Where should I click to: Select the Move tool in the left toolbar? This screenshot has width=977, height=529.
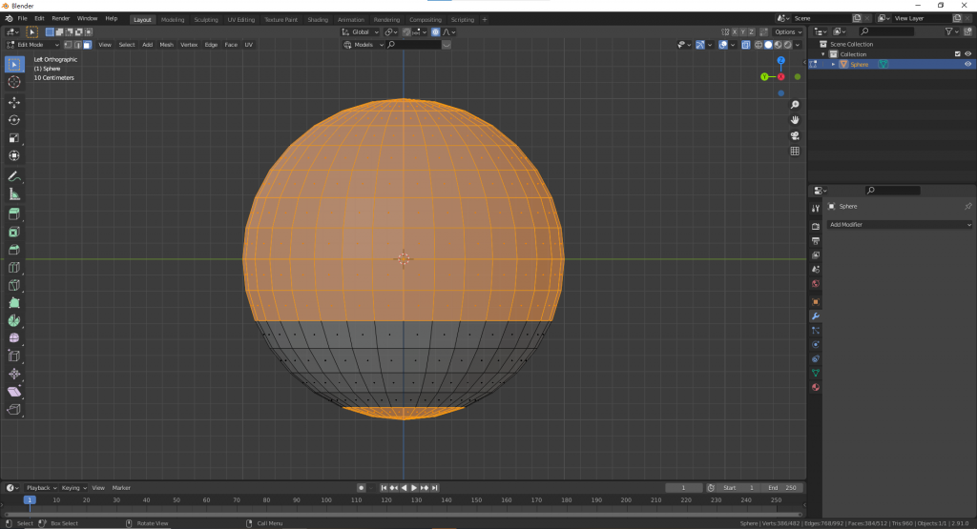click(x=14, y=102)
